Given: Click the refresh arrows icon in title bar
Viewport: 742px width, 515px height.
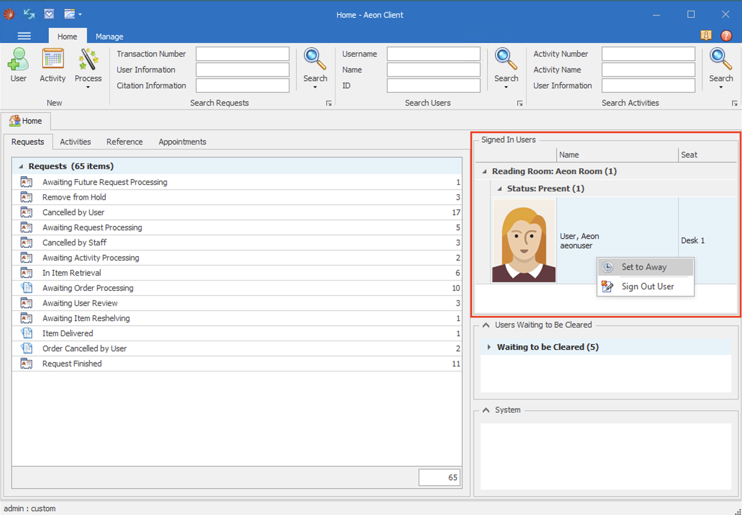Looking at the screenshot, I should (x=29, y=14).
